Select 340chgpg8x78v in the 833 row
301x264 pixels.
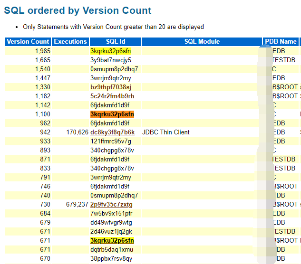112,169
